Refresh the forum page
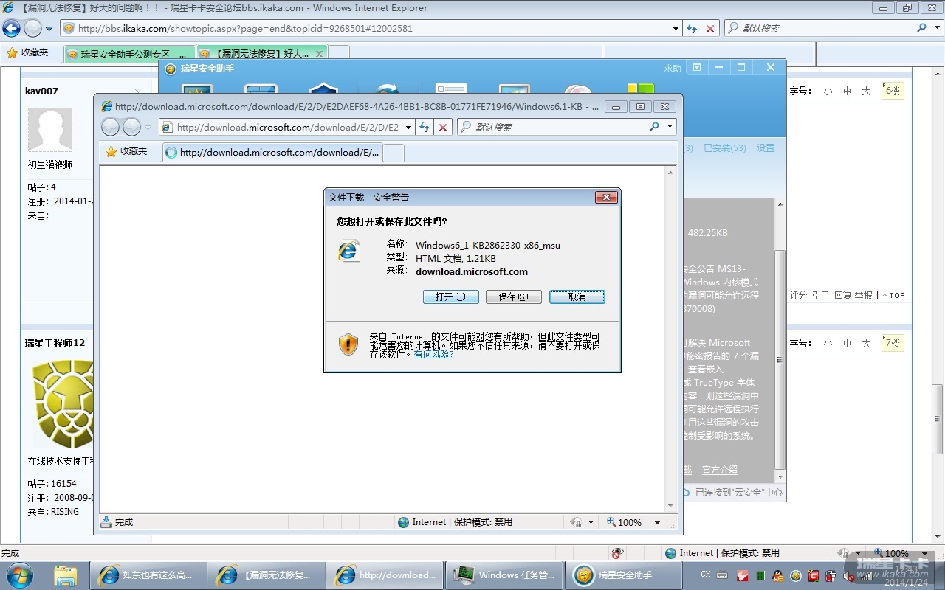 tap(692, 29)
